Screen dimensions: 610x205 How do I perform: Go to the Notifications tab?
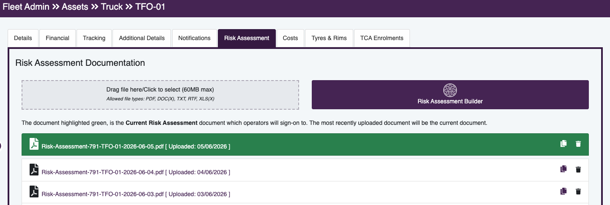194,38
